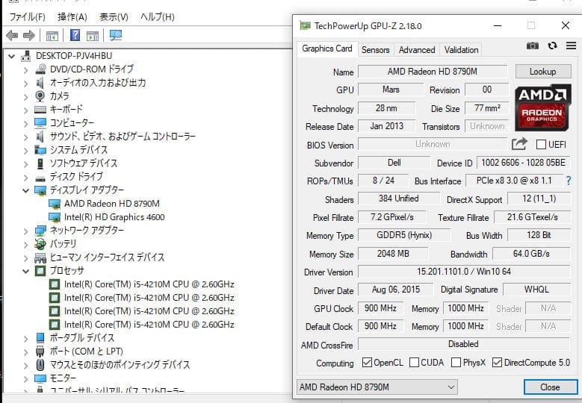Open the 表示(V) menu
Screen dimensions: 582x403
[x=114, y=16]
